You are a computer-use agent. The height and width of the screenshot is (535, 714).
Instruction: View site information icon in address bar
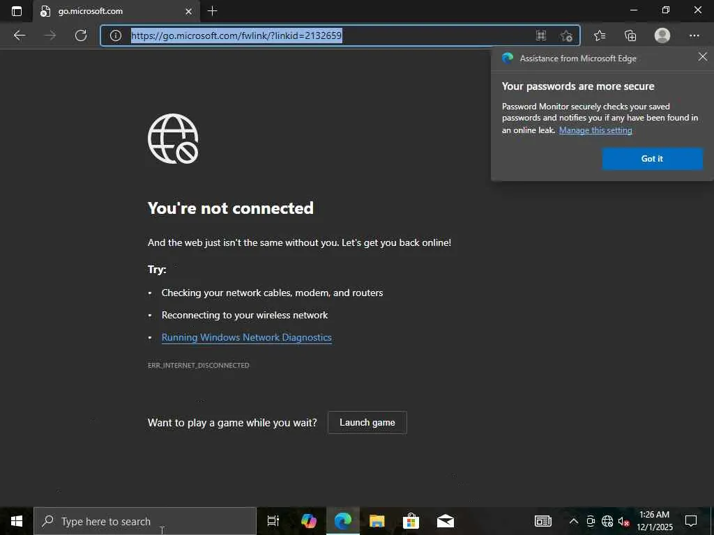[x=116, y=36]
